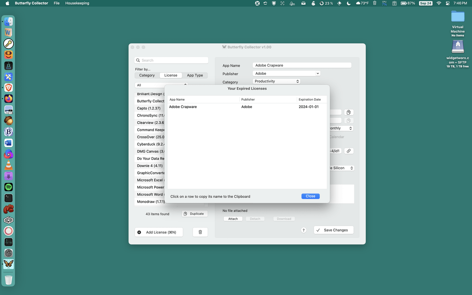Select the Clearview list entry
The width and height of the screenshot is (472, 295).
[149, 122]
